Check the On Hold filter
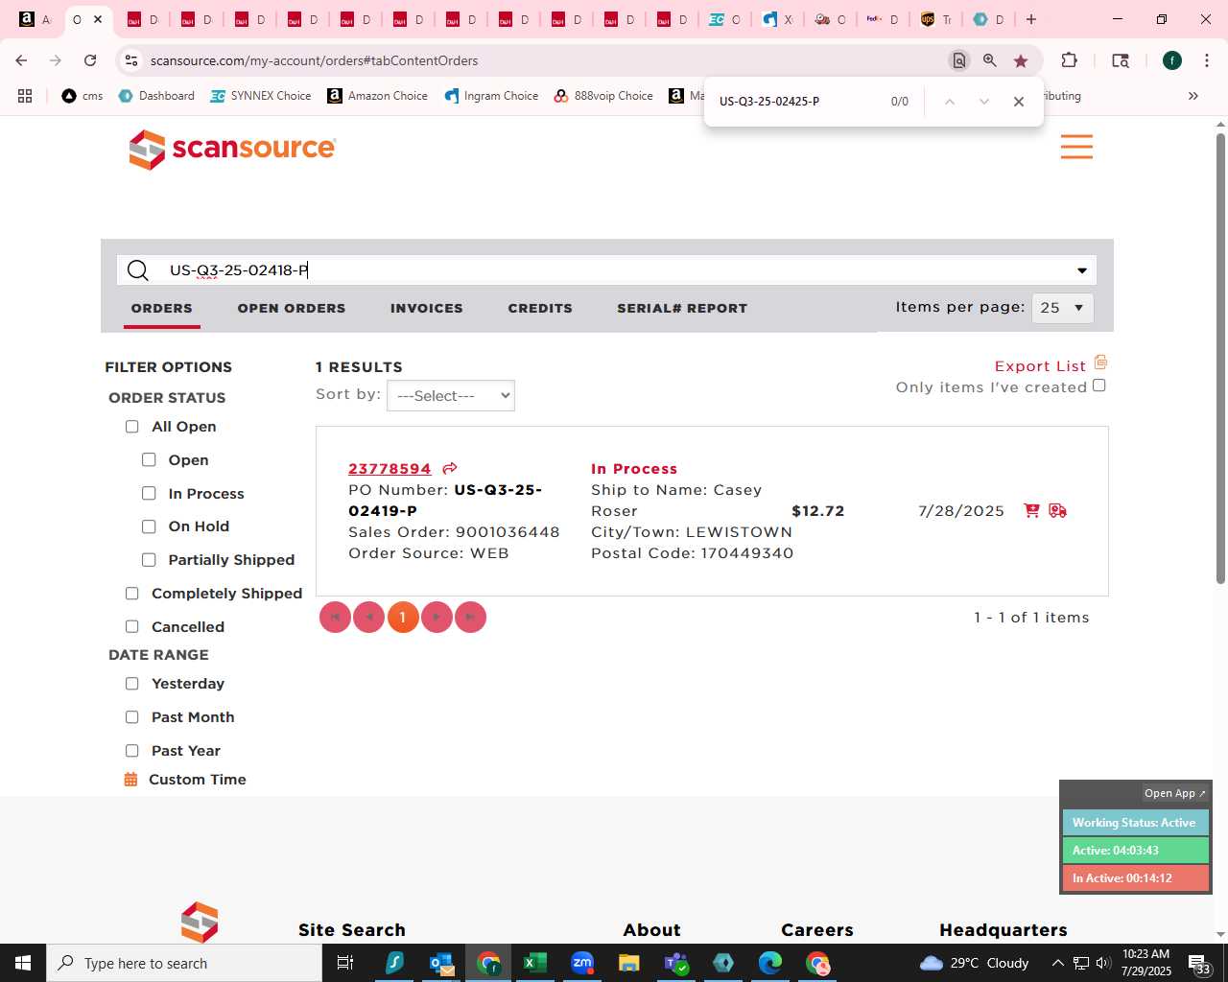Screen dimensions: 1228x982 tap(149, 526)
